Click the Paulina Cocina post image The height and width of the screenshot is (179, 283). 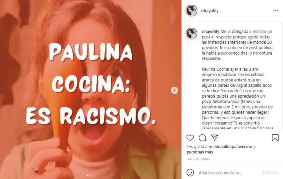pyautogui.click(x=91, y=90)
